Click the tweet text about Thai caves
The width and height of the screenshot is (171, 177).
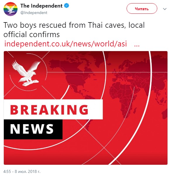point(74,29)
